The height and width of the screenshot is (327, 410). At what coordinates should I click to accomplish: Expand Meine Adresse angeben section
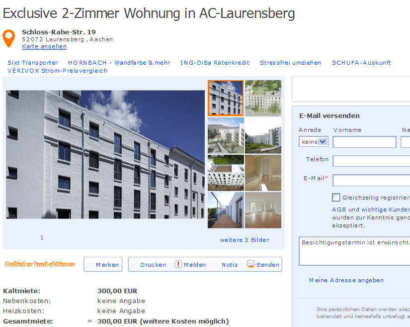coord(346,280)
